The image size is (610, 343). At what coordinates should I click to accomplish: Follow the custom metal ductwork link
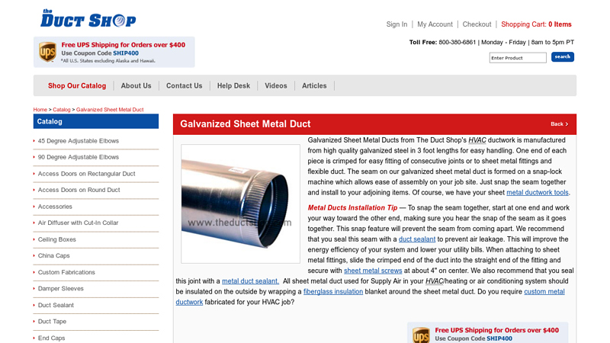pos(544,292)
